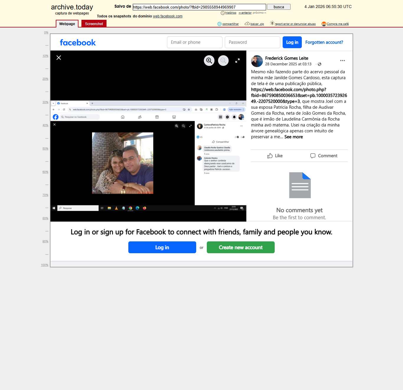Click the zoom out magnifier icon
Image resolution: width=403 pixels, height=390 pixels.
click(x=223, y=61)
